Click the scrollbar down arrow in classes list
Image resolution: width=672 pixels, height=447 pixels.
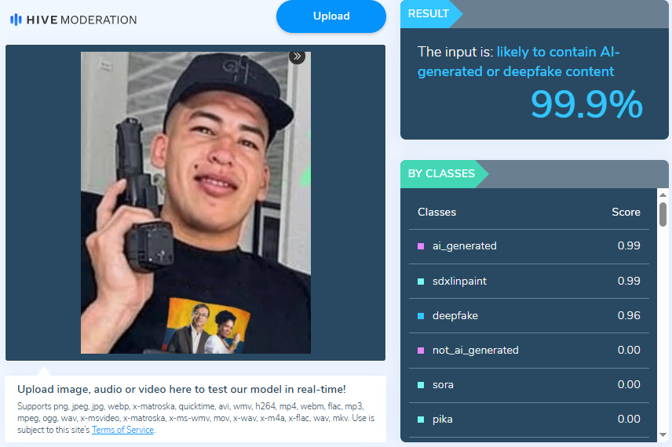pos(663,434)
